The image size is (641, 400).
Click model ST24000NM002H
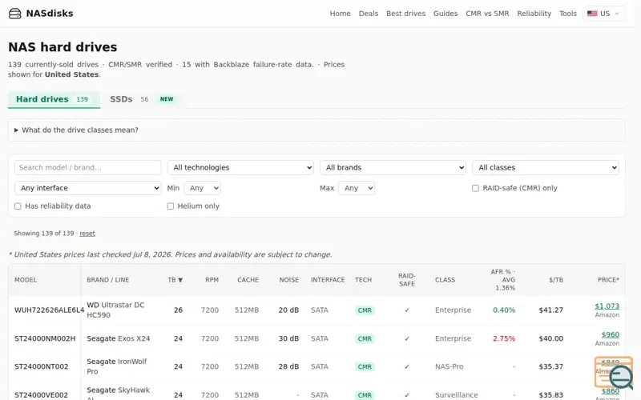(x=45, y=338)
